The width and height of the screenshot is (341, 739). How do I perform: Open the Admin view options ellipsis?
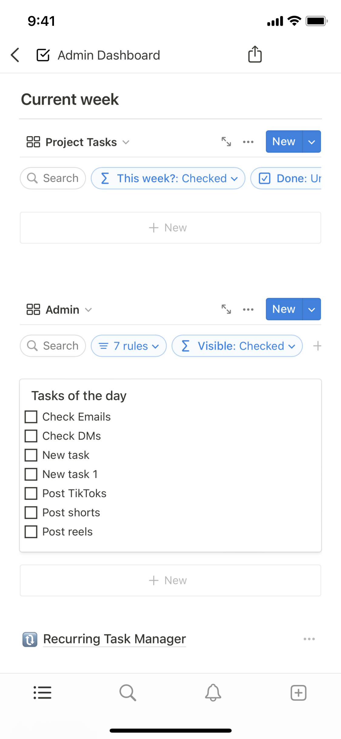pos(248,309)
